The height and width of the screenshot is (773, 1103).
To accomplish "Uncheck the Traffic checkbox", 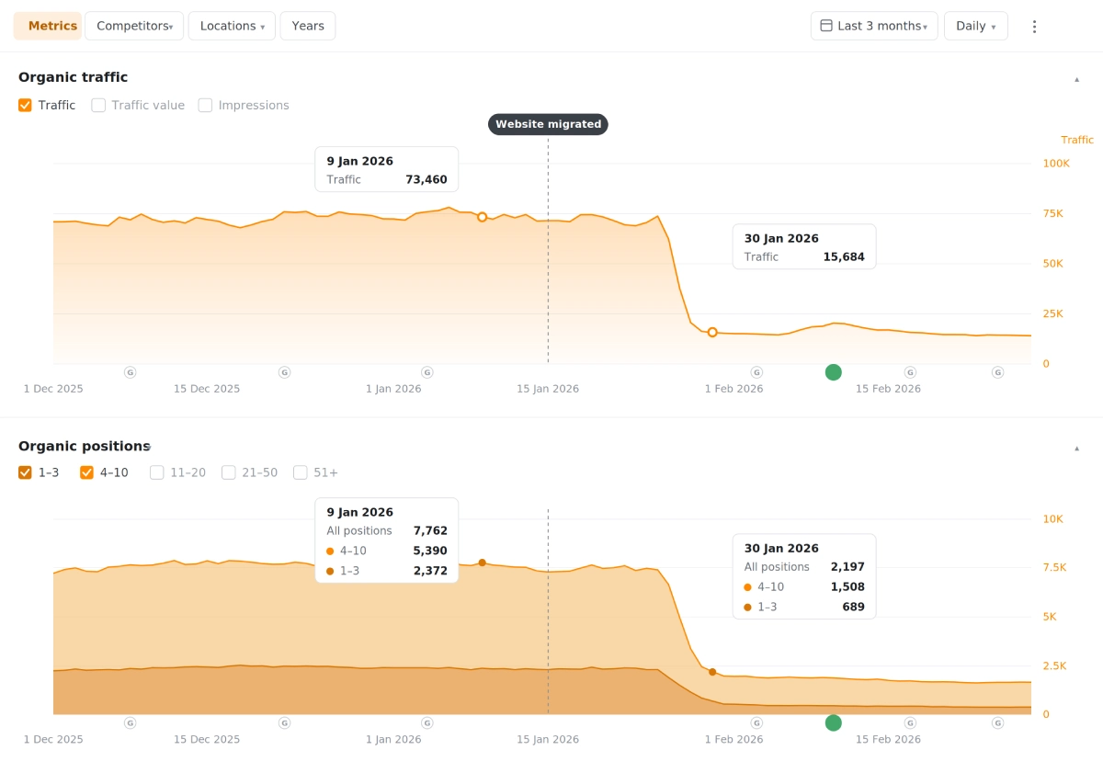I will (25, 106).
